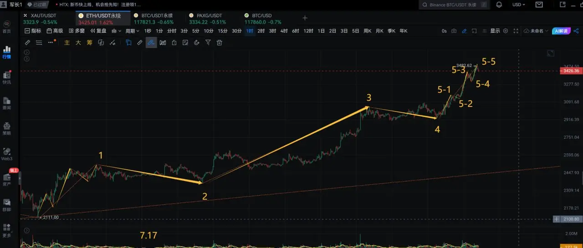Select the 分时 timeframe
583x248 pixels.
click(172, 31)
